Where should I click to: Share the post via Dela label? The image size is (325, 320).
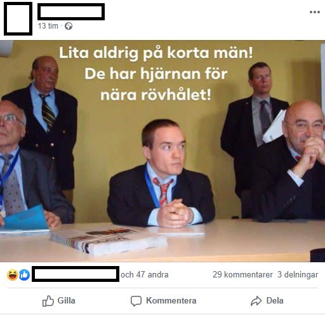click(275, 300)
